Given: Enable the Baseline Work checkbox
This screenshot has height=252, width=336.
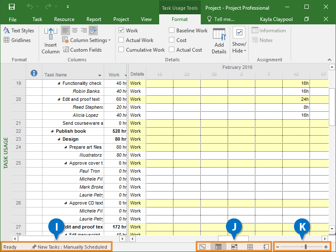Looking at the screenshot, I should (x=172, y=30).
